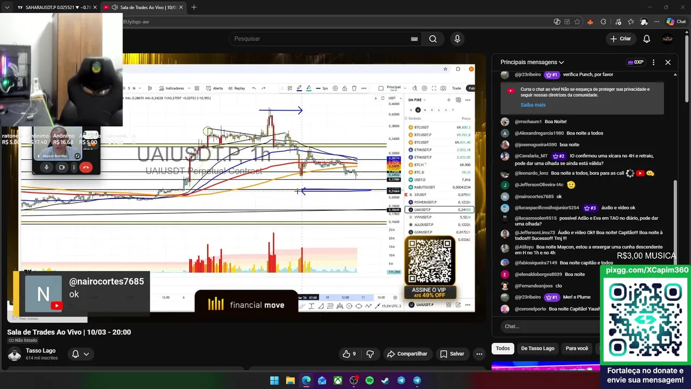Click the chart undo arrow
This screenshot has height=389, width=691.
click(x=254, y=88)
